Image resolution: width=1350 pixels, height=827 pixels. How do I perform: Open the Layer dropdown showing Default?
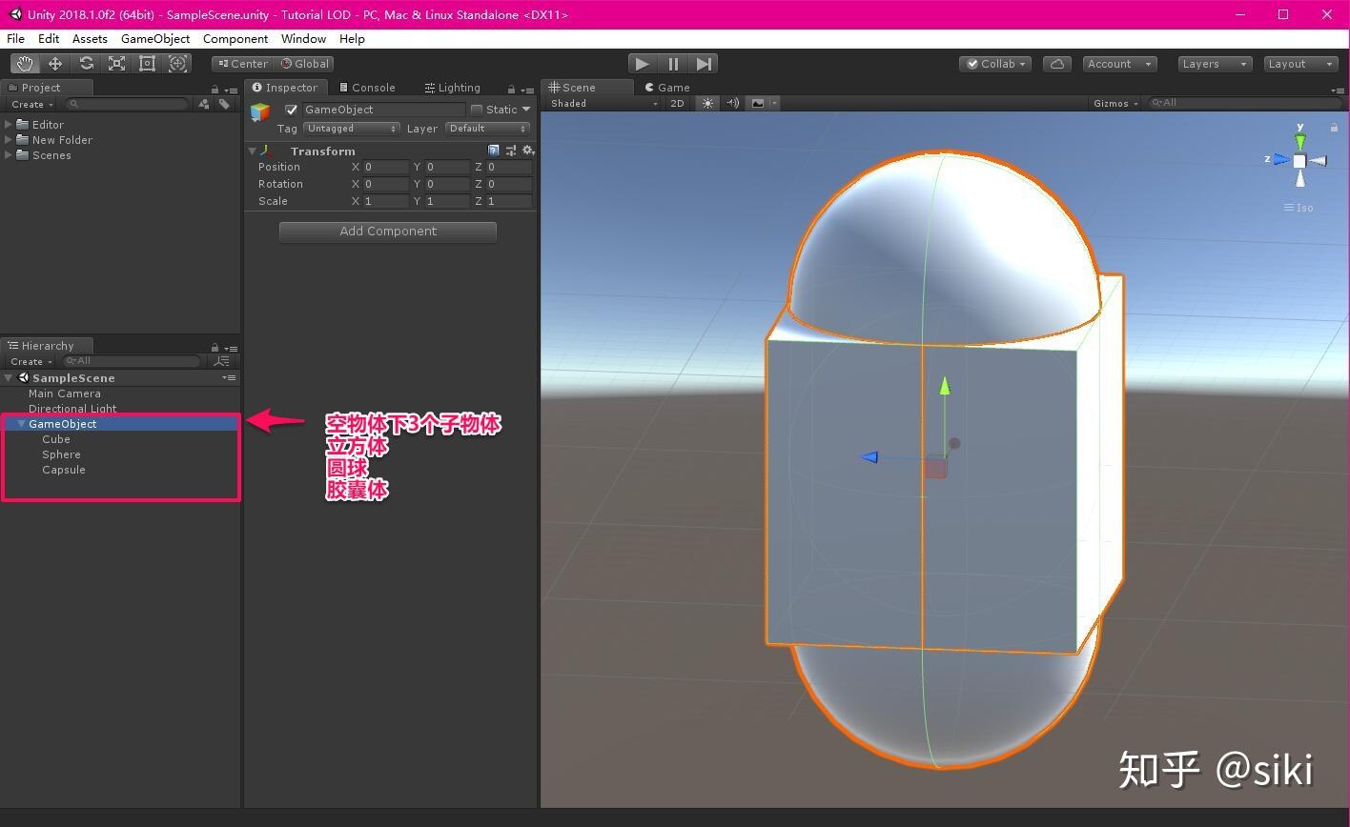(487, 128)
